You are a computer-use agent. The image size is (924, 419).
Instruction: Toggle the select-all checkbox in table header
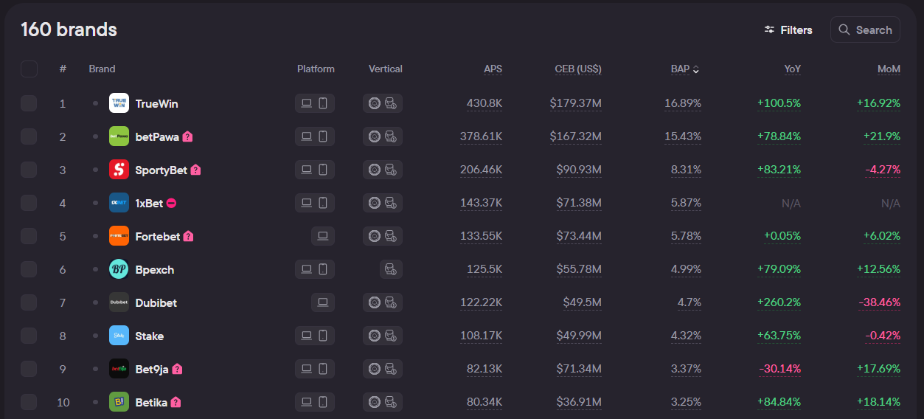coord(29,69)
